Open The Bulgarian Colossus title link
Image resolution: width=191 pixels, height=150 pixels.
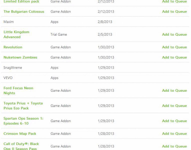point(24,11)
